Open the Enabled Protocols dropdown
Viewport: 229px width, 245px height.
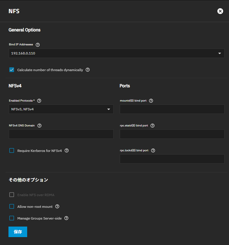tap(61, 109)
